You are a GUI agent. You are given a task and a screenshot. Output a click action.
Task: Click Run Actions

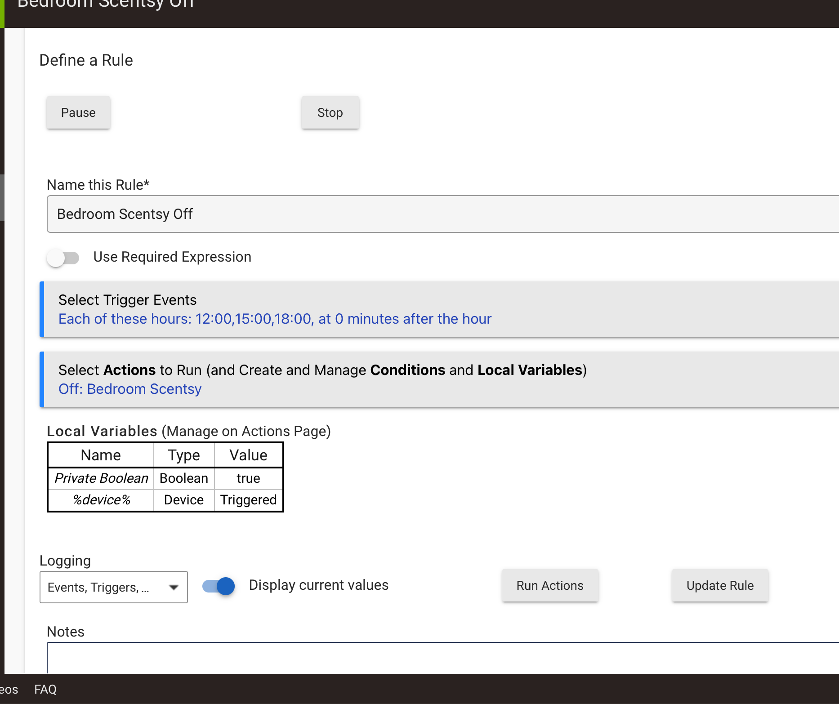click(x=550, y=585)
